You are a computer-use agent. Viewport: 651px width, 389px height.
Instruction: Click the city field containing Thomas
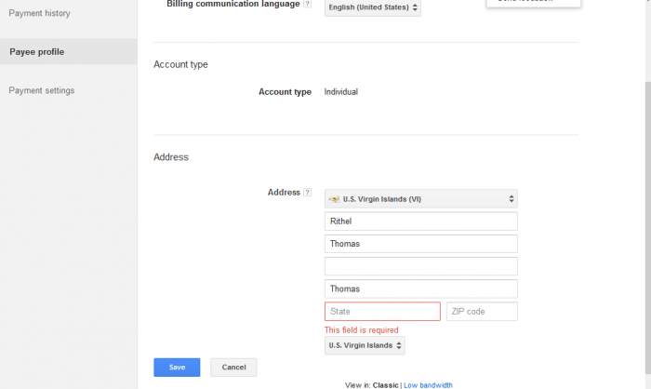click(x=420, y=289)
